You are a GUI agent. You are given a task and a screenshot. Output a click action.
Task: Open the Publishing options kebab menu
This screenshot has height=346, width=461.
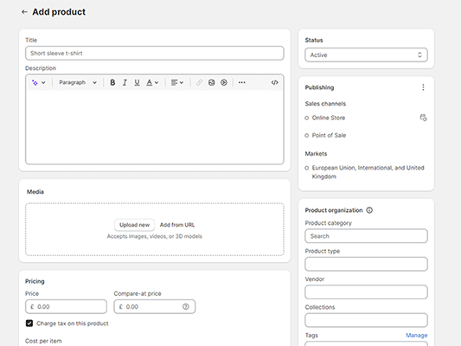tap(423, 87)
